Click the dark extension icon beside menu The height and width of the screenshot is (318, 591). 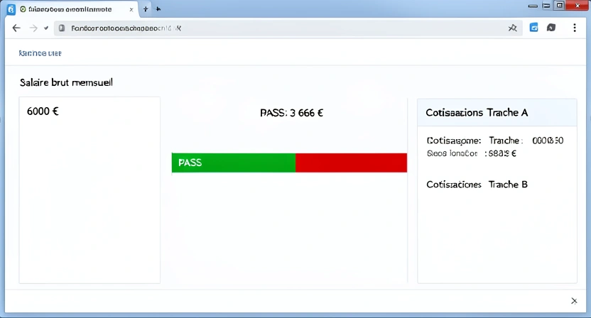(x=552, y=28)
